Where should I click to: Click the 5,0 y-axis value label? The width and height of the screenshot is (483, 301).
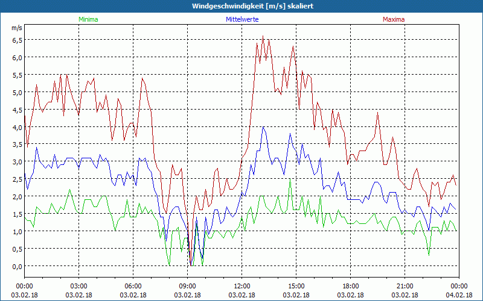pyautogui.click(x=17, y=92)
